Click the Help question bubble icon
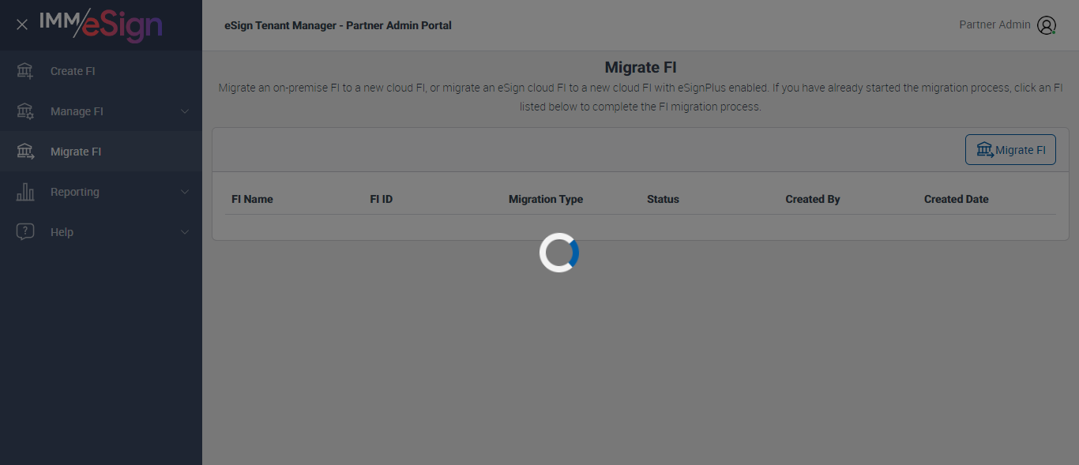 click(x=25, y=232)
